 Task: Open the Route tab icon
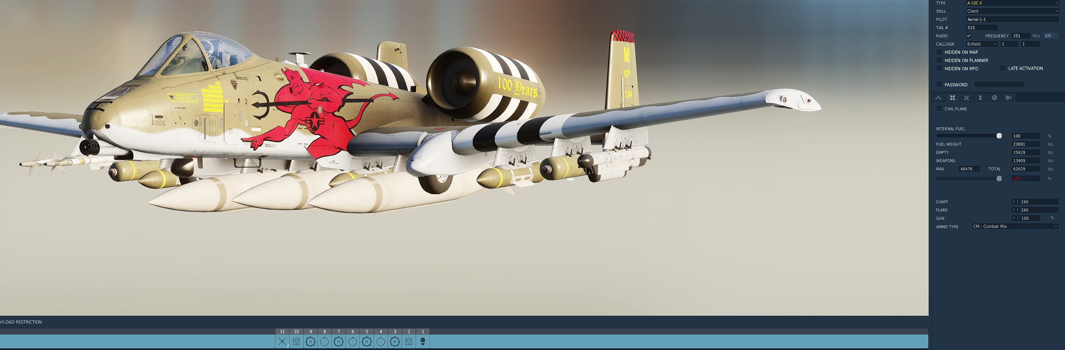click(939, 98)
